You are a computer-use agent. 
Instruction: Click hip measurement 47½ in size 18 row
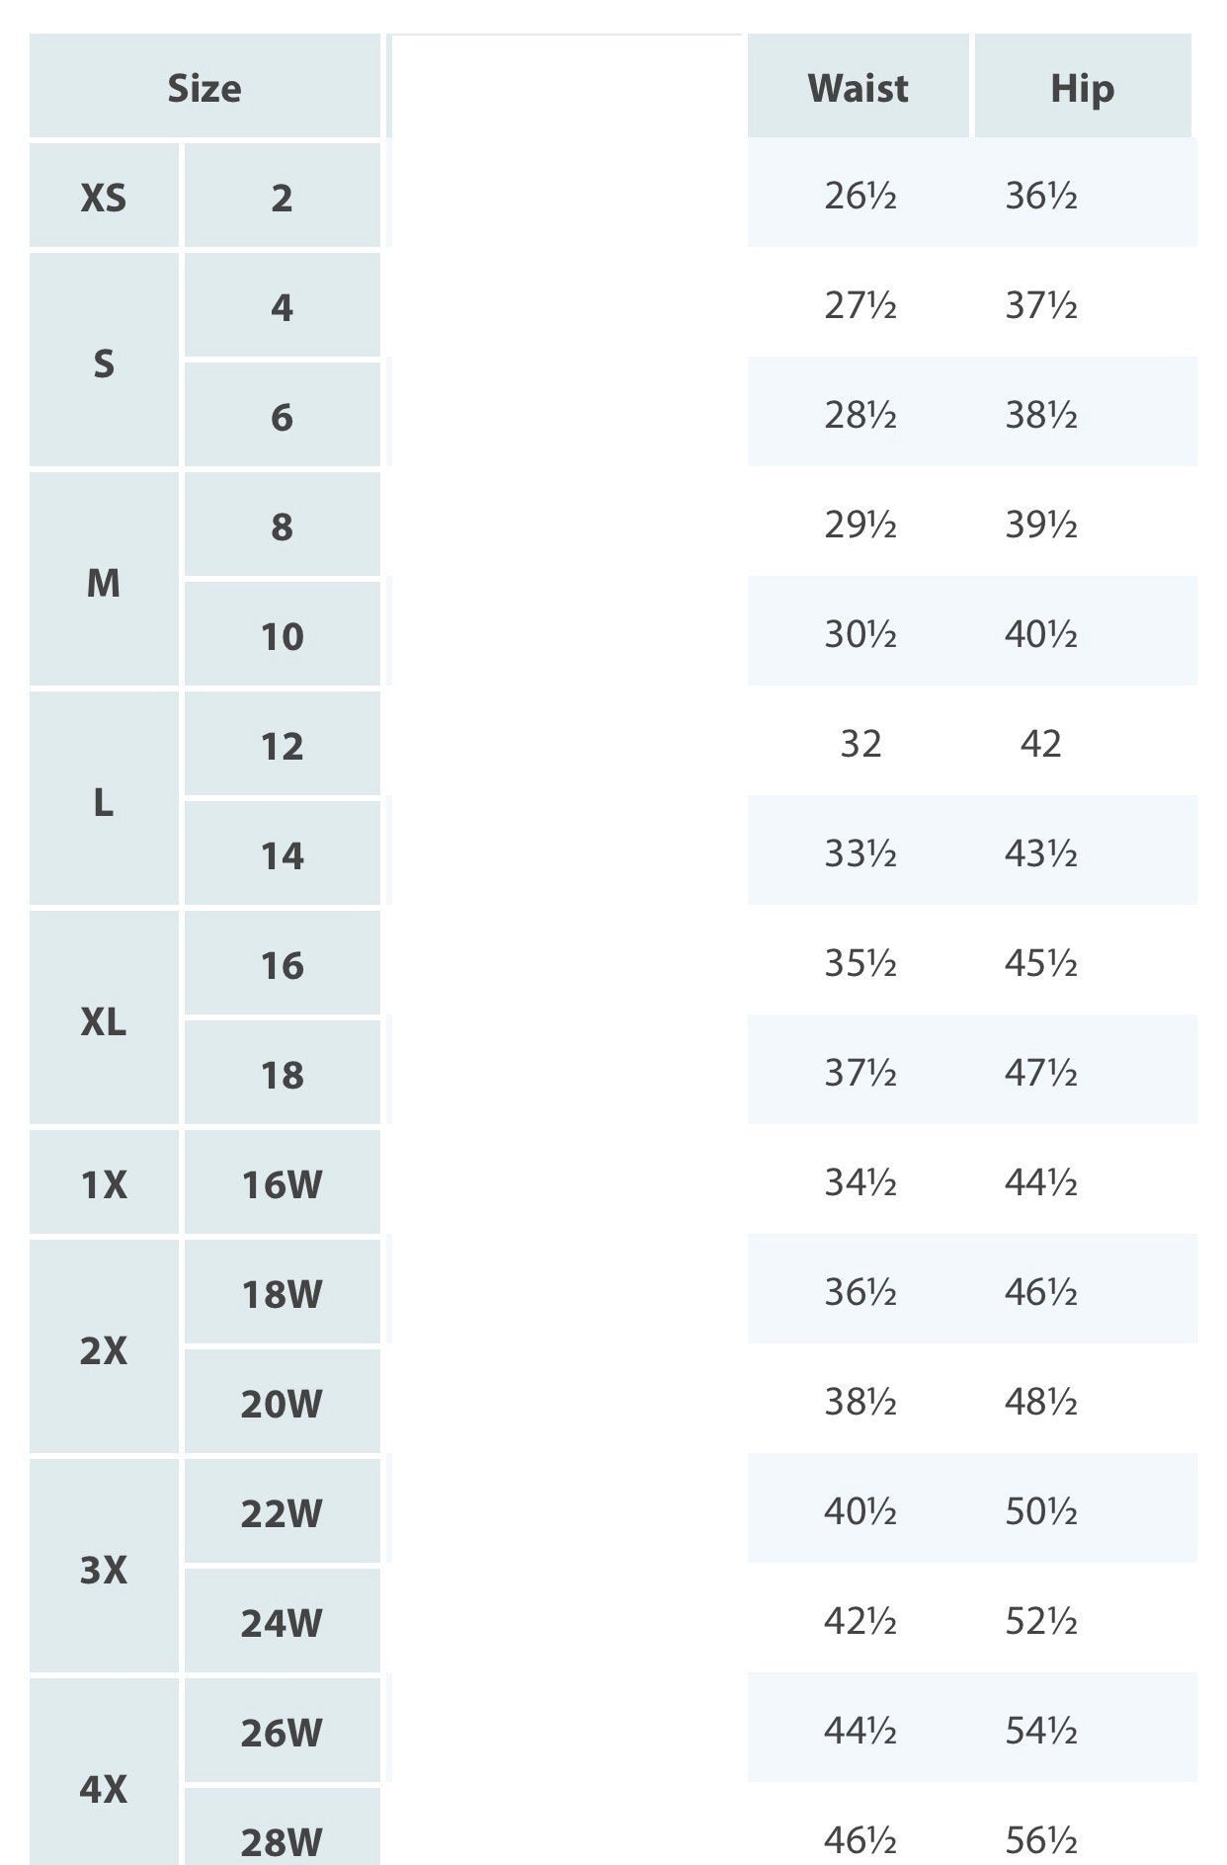point(1040,1072)
